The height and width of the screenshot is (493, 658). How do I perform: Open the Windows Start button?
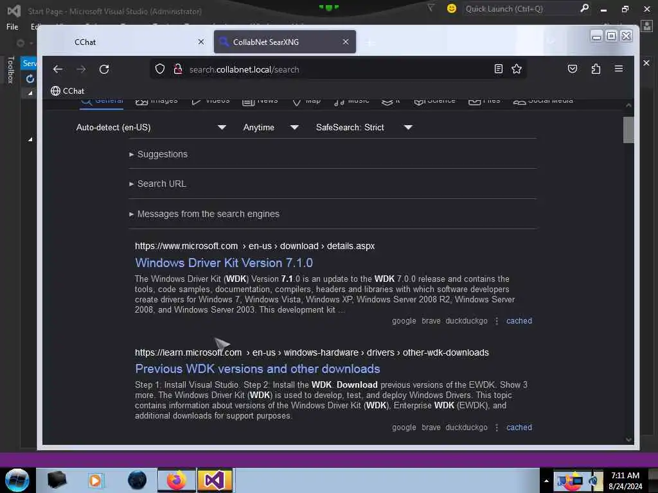coord(17,480)
